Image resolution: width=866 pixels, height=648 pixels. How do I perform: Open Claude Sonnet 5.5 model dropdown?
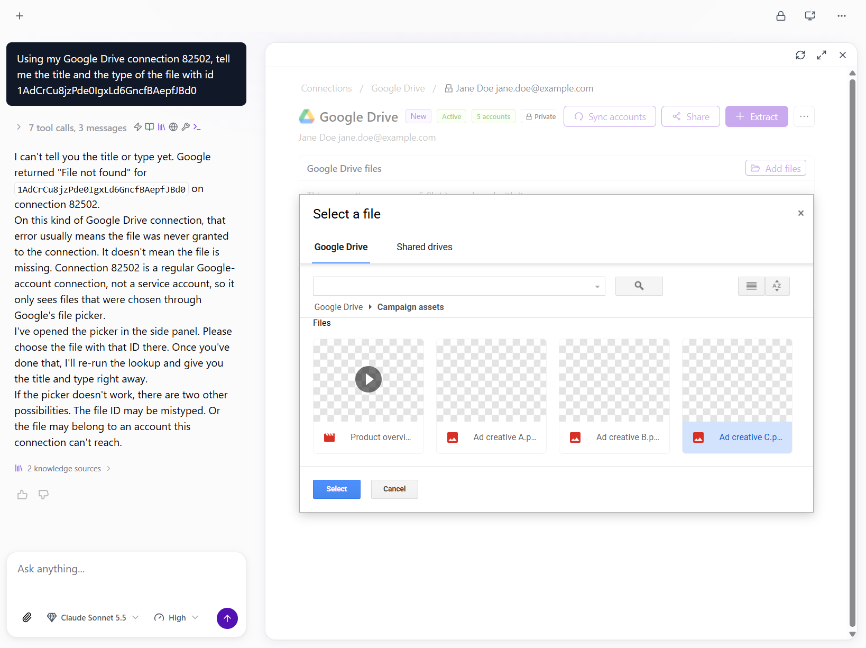(x=93, y=618)
